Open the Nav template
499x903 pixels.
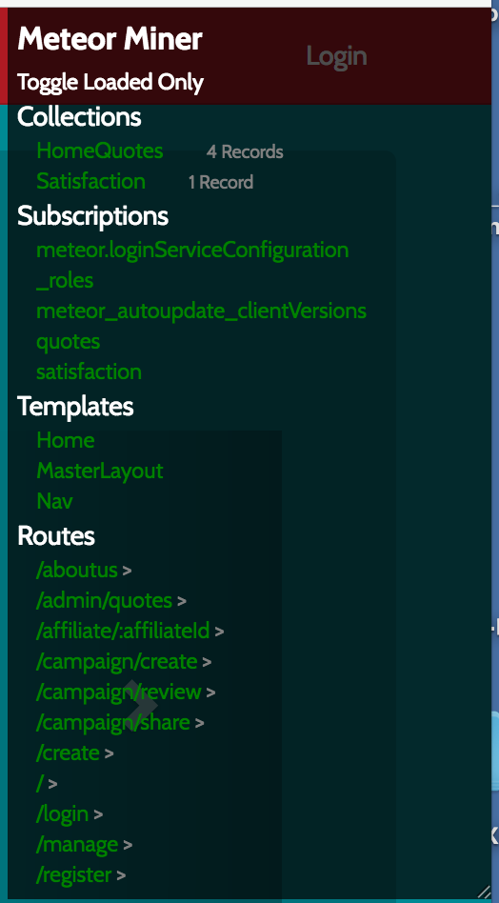[x=54, y=501]
